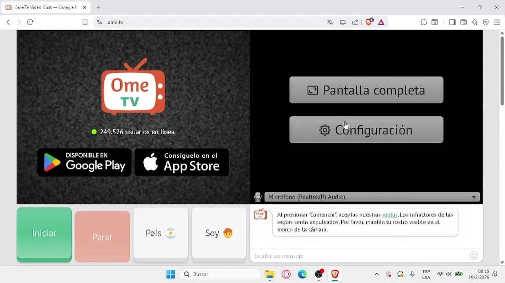Click the Pantalla completa button
505x283 pixels.
point(366,90)
